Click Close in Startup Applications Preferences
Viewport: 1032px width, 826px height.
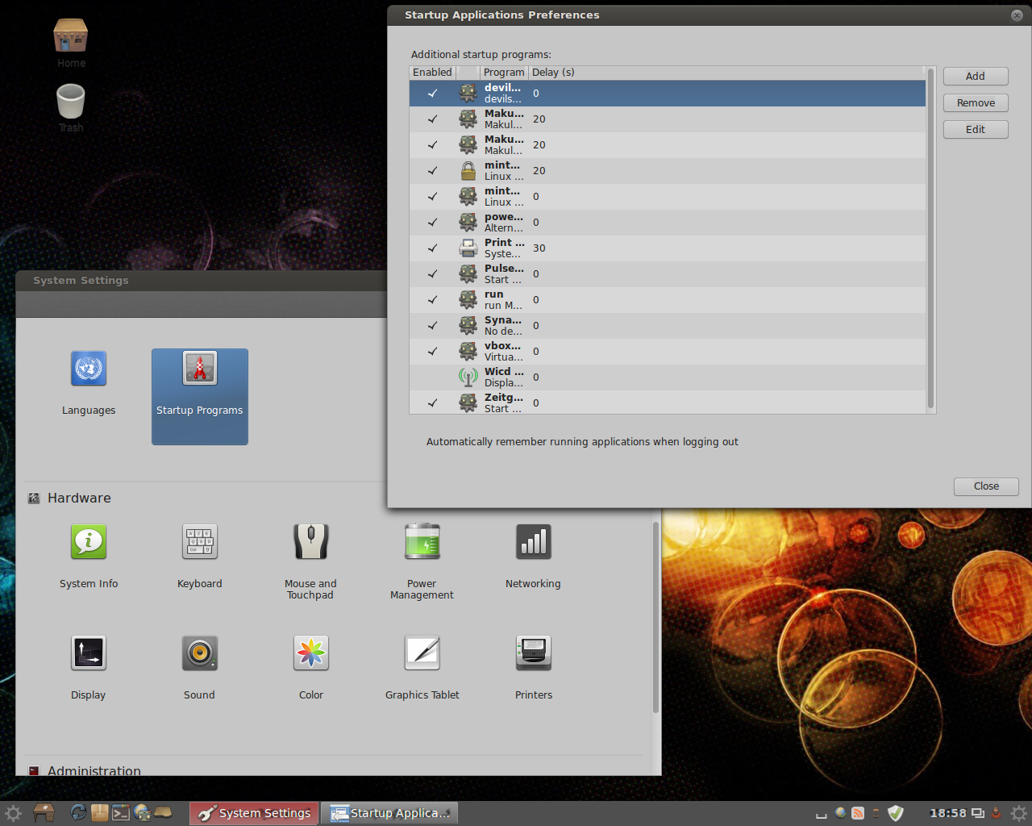986,486
